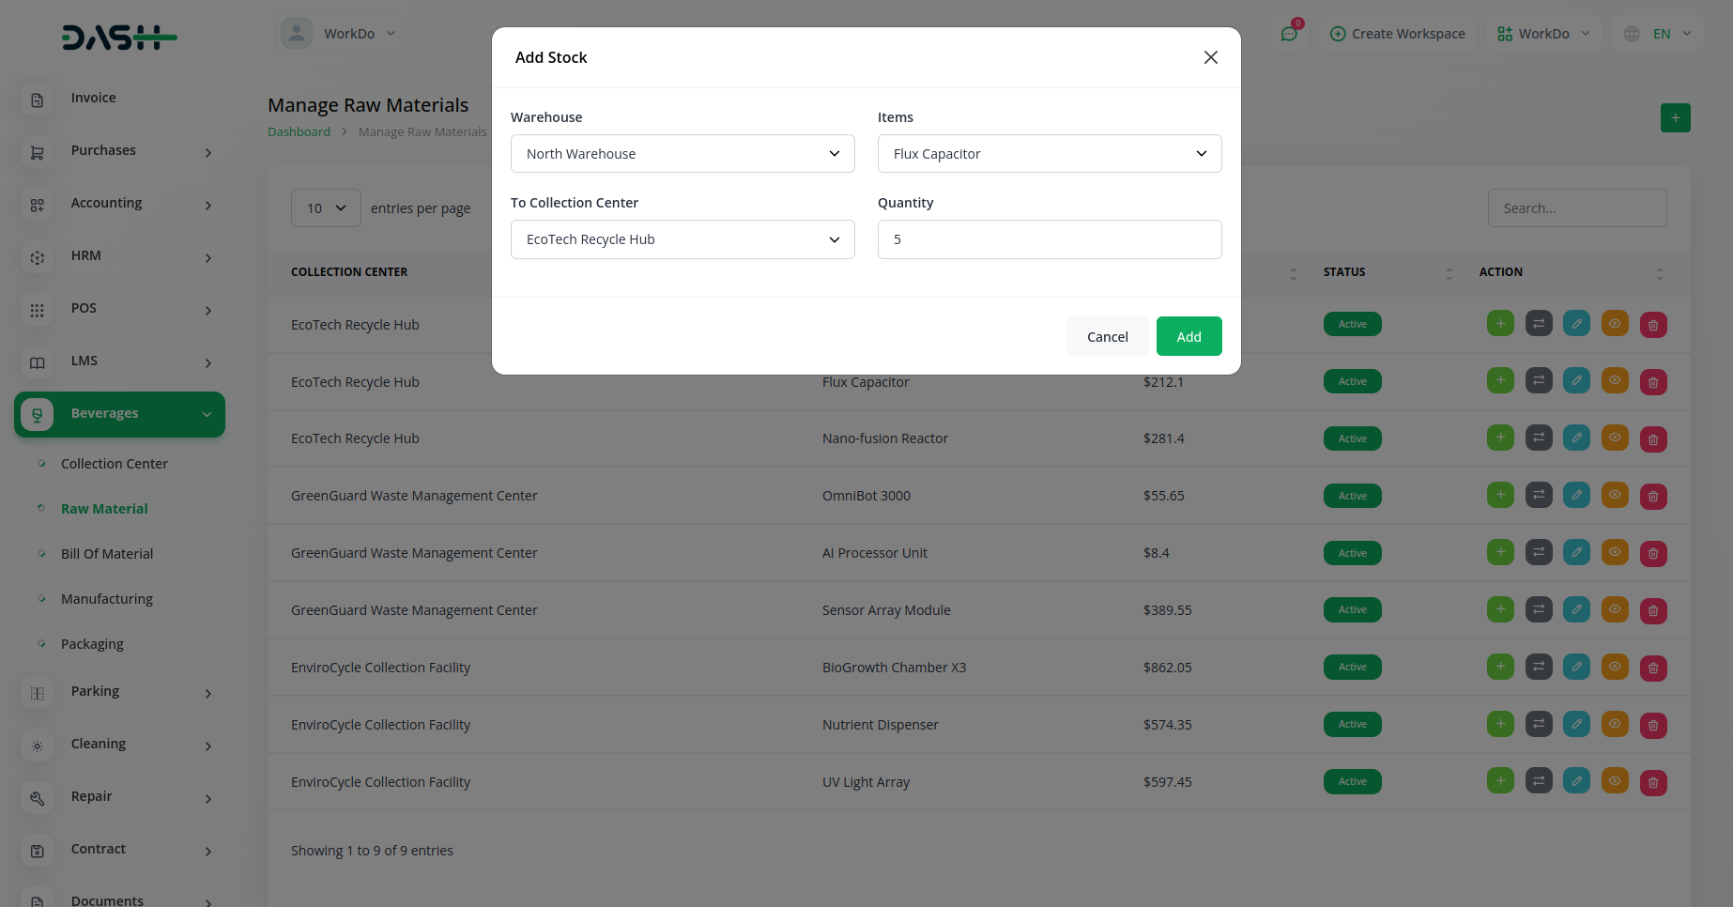Sort table by Status column header
This screenshot has height=907, width=1733.
(x=1344, y=272)
